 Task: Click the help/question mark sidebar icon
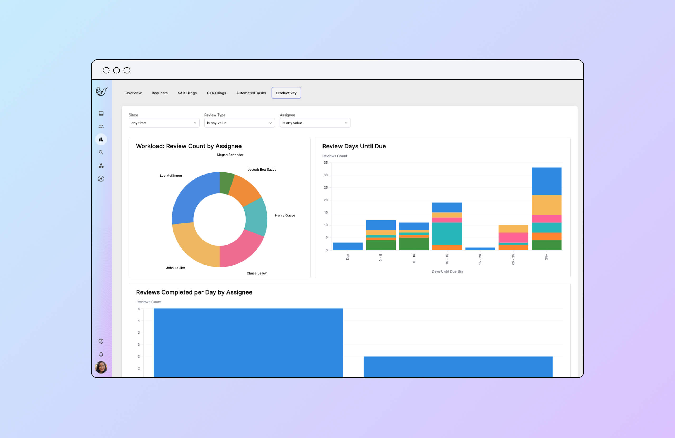(101, 341)
